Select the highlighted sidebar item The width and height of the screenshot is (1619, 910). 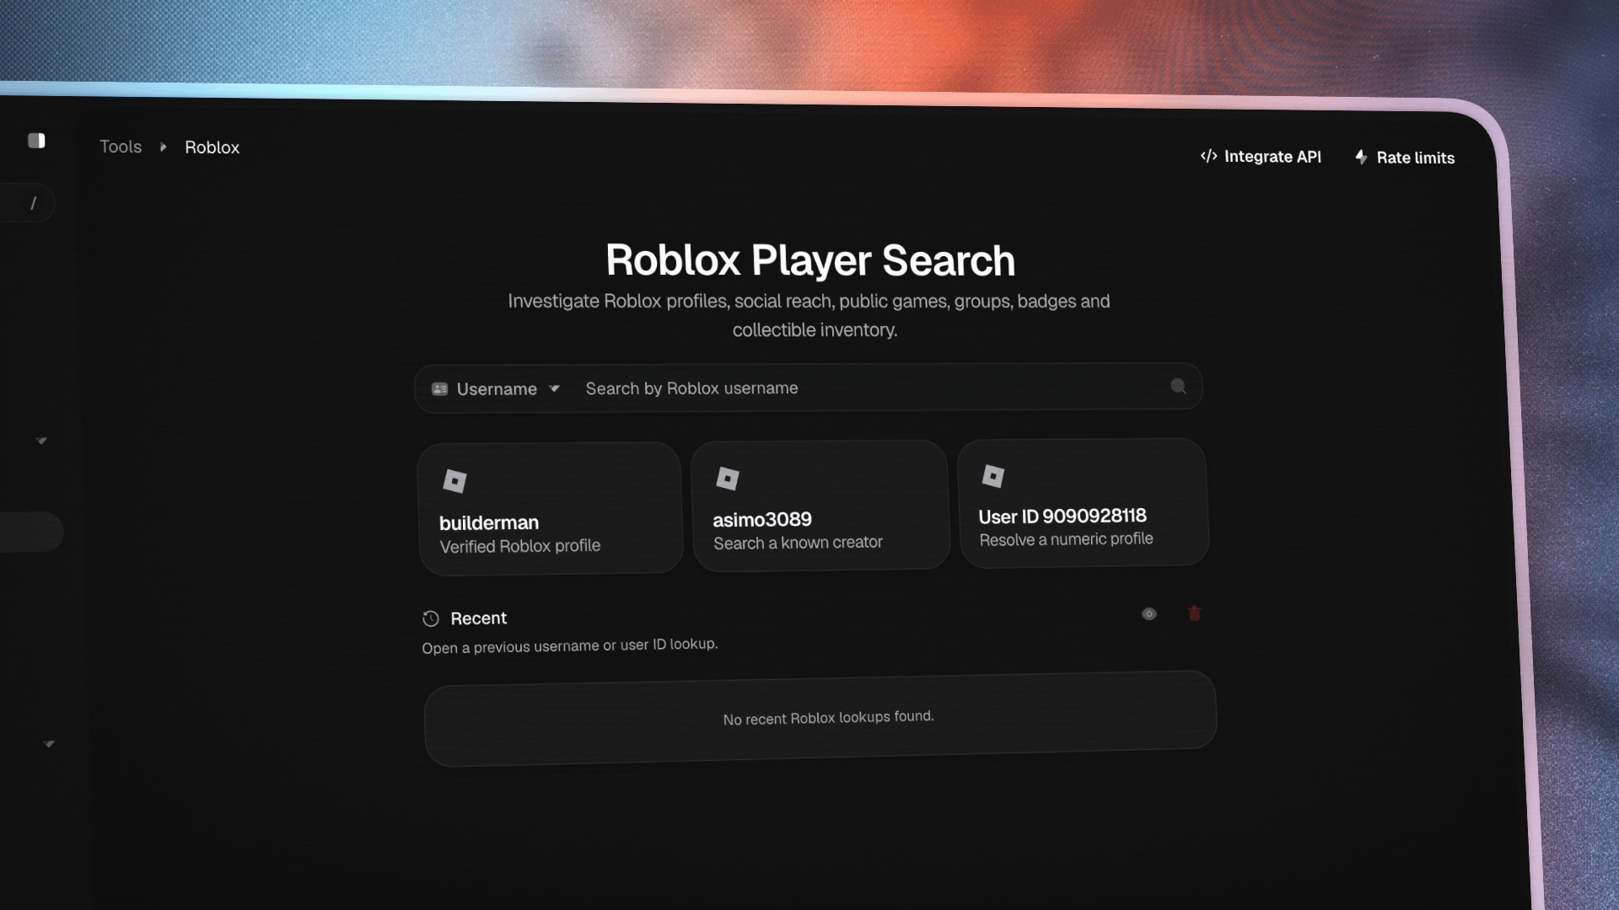click(x=31, y=532)
